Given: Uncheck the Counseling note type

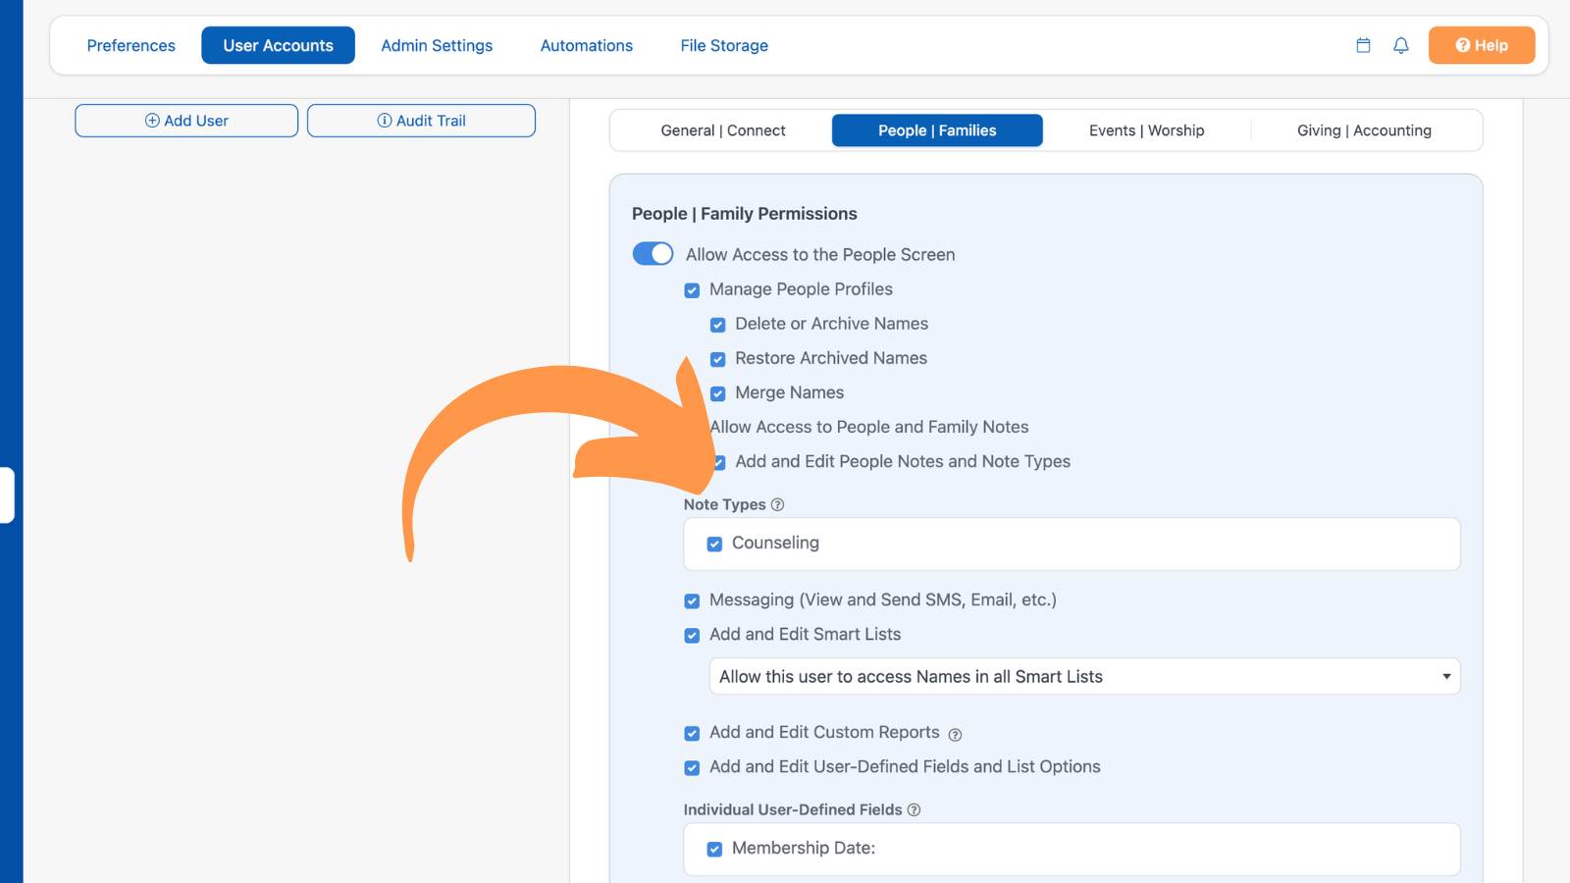Looking at the screenshot, I should [714, 544].
